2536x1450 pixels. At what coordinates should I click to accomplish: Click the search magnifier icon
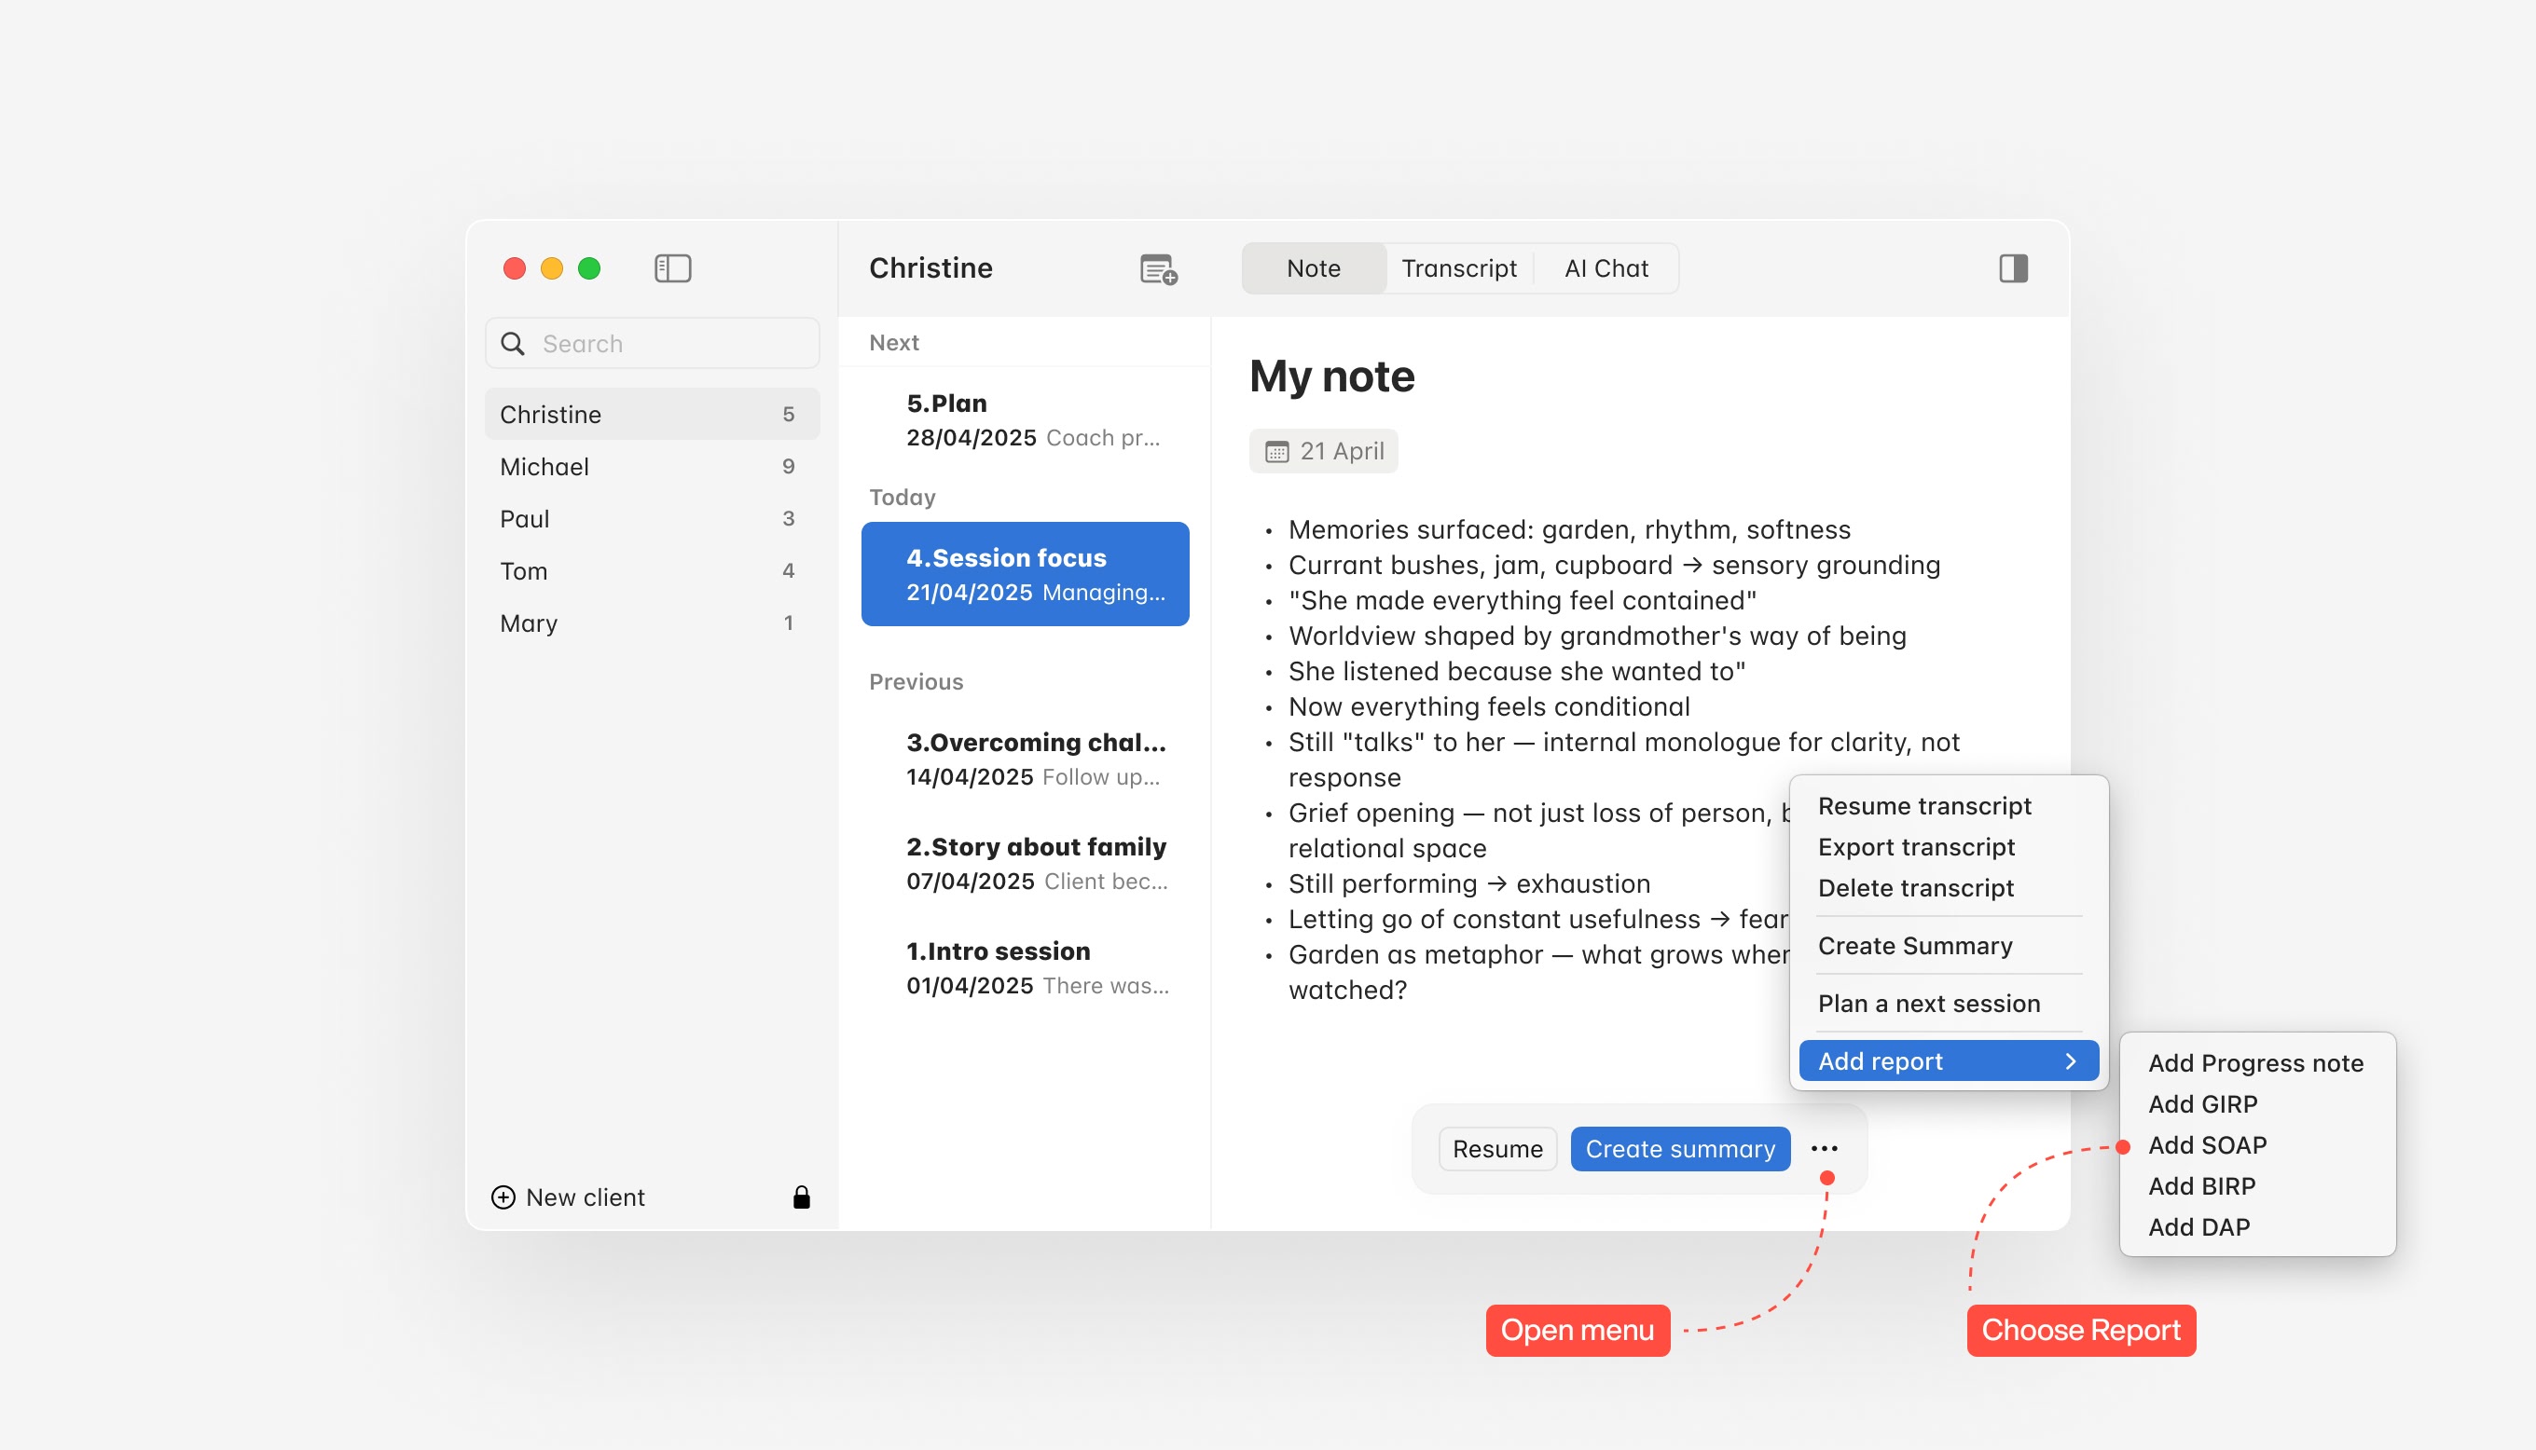tap(513, 344)
